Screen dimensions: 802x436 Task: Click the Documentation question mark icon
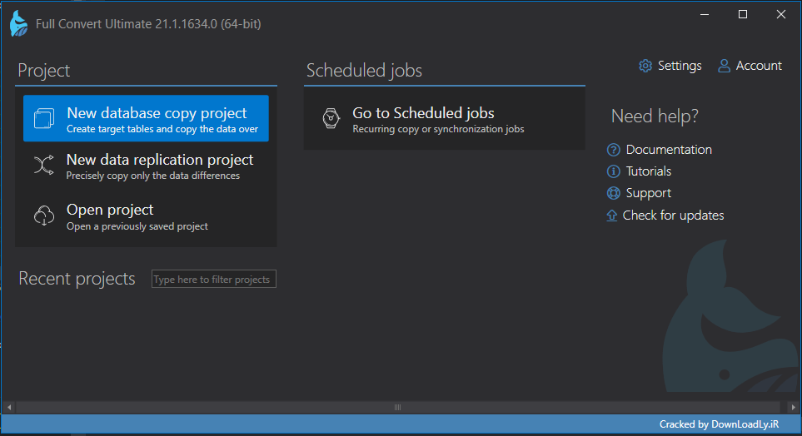(614, 150)
